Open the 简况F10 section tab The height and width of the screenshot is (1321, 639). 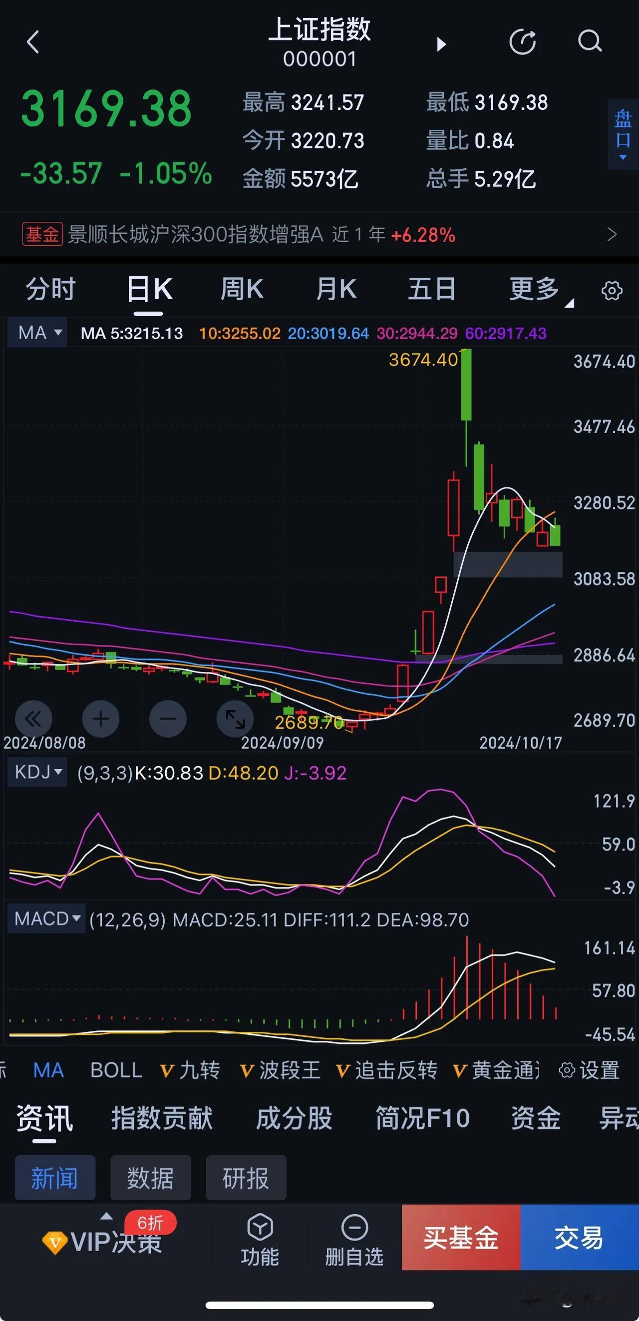tap(423, 1118)
